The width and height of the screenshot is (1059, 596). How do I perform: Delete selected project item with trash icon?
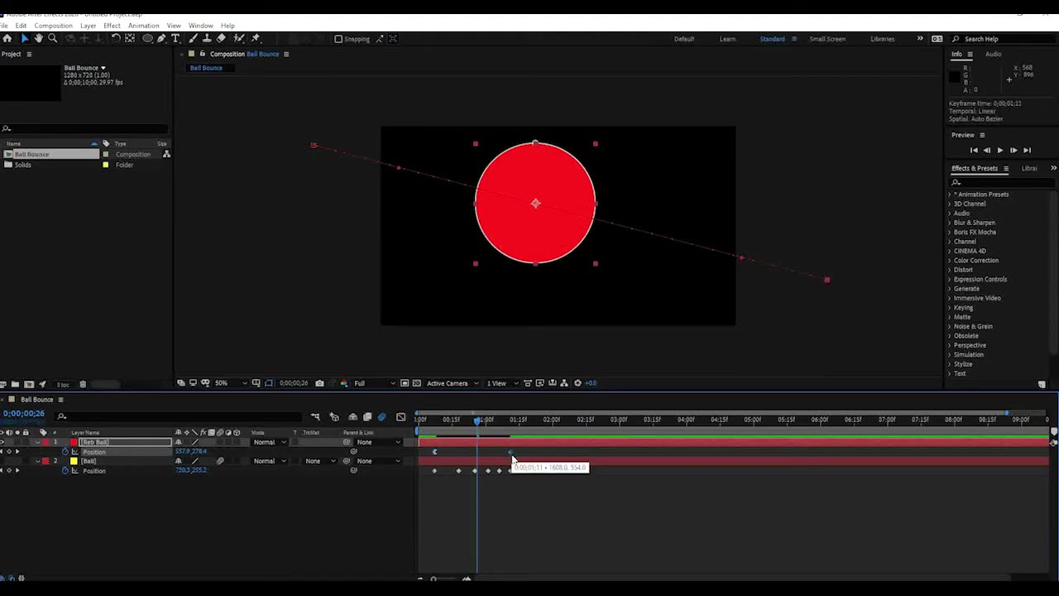[83, 384]
